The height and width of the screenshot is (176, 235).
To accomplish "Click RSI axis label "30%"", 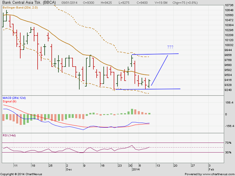I will tap(228, 153).
